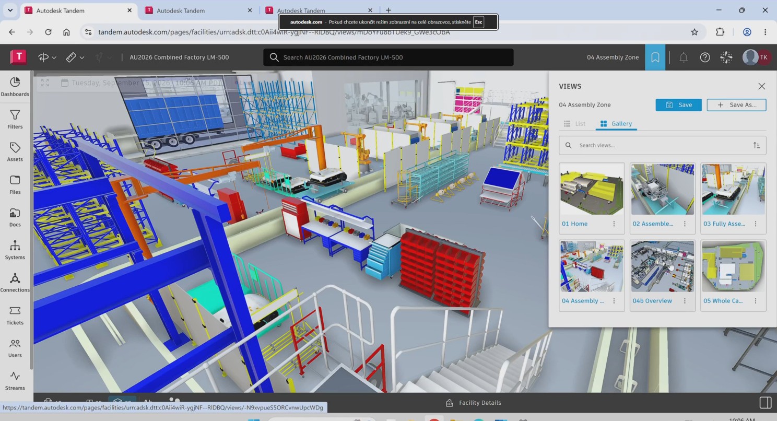Screen dimensions: 777x421
Task: Open the Tickets sidebar icon
Action: pos(15,315)
